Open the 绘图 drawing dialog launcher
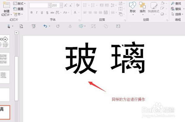Screen dimensions: 185x122 [x=167, y=20]
